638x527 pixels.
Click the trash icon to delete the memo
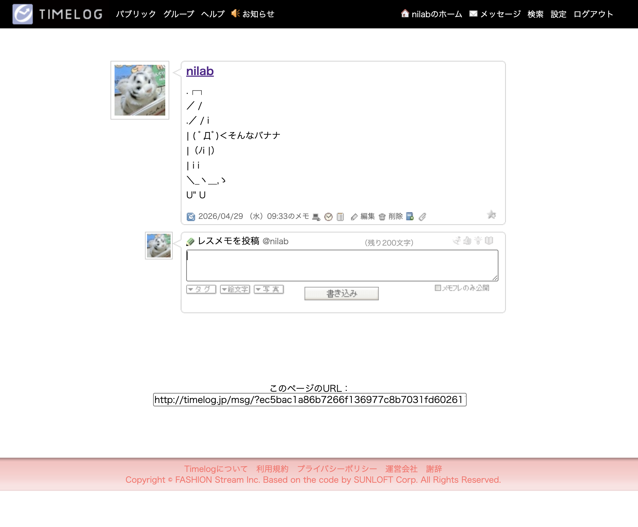[382, 217]
